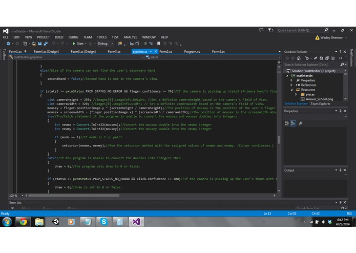The height and width of the screenshot is (253, 356).
Task: Collapse the mathtestin project node
Action: [x=287, y=76]
